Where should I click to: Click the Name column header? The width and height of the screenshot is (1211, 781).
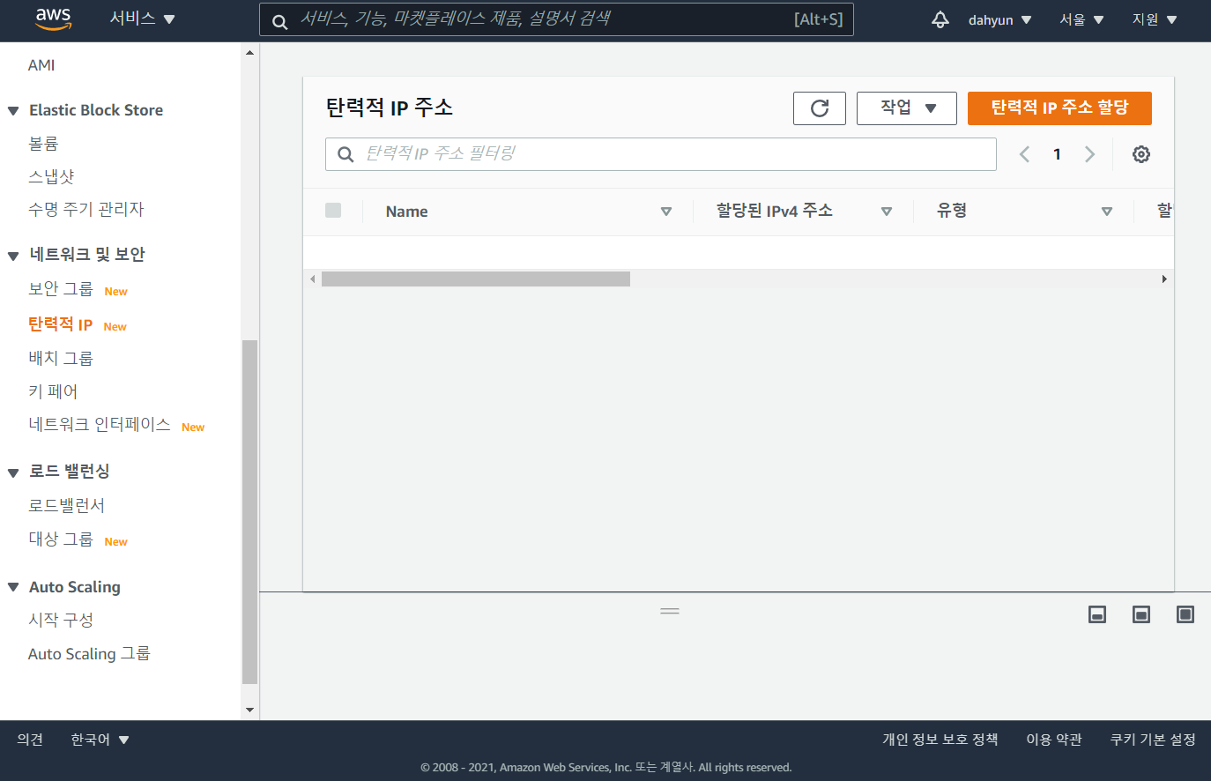[x=406, y=212]
